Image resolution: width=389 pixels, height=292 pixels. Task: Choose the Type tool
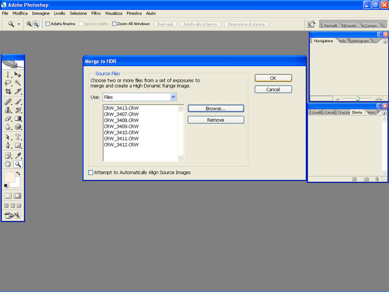point(18,137)
